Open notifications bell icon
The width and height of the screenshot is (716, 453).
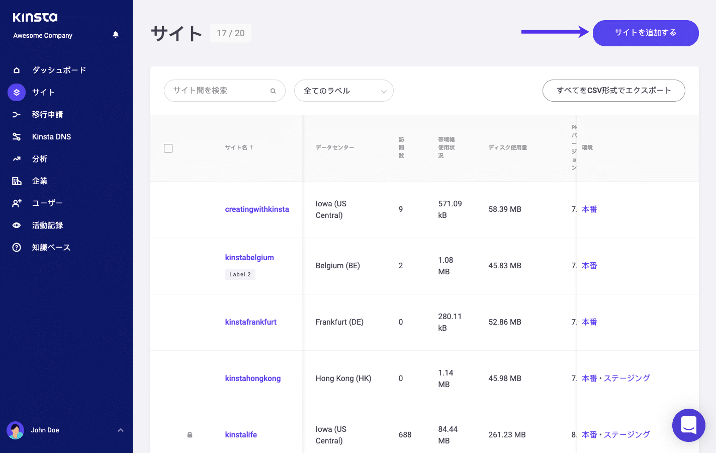[116, 35]
